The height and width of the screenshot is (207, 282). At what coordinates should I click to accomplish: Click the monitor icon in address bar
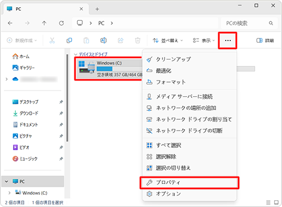80,23
